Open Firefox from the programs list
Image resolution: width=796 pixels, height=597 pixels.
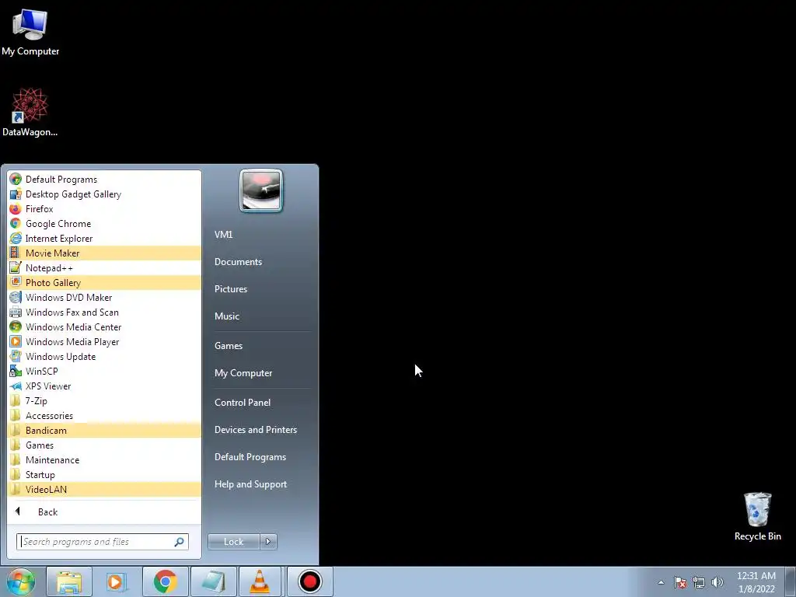tap(105, 208)
